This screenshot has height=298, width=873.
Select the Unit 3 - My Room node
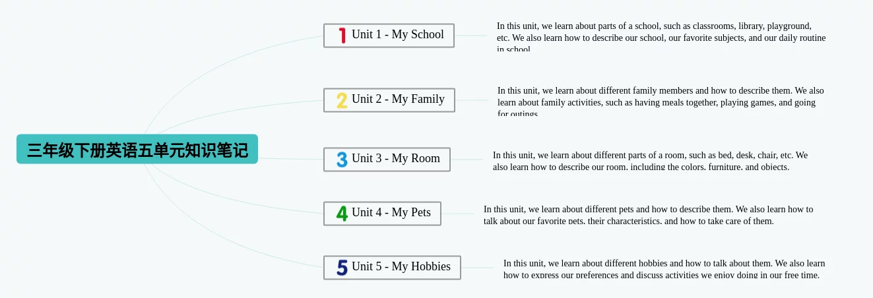tap(387, 160)
